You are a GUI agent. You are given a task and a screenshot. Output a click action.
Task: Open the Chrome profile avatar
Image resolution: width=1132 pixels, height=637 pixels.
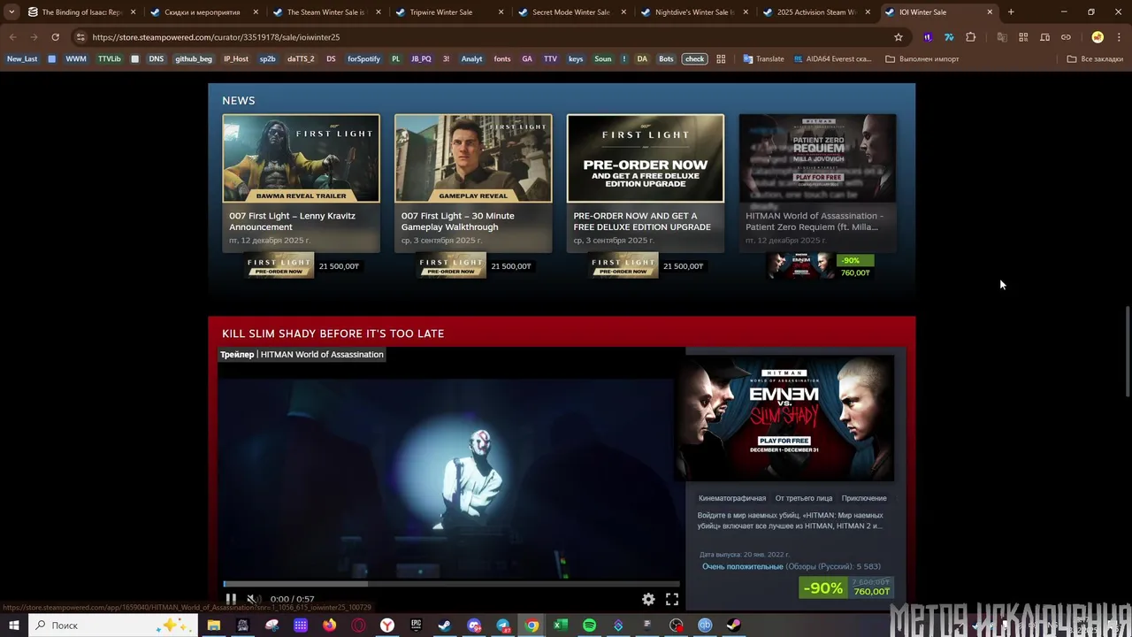tap(1098, 37)
